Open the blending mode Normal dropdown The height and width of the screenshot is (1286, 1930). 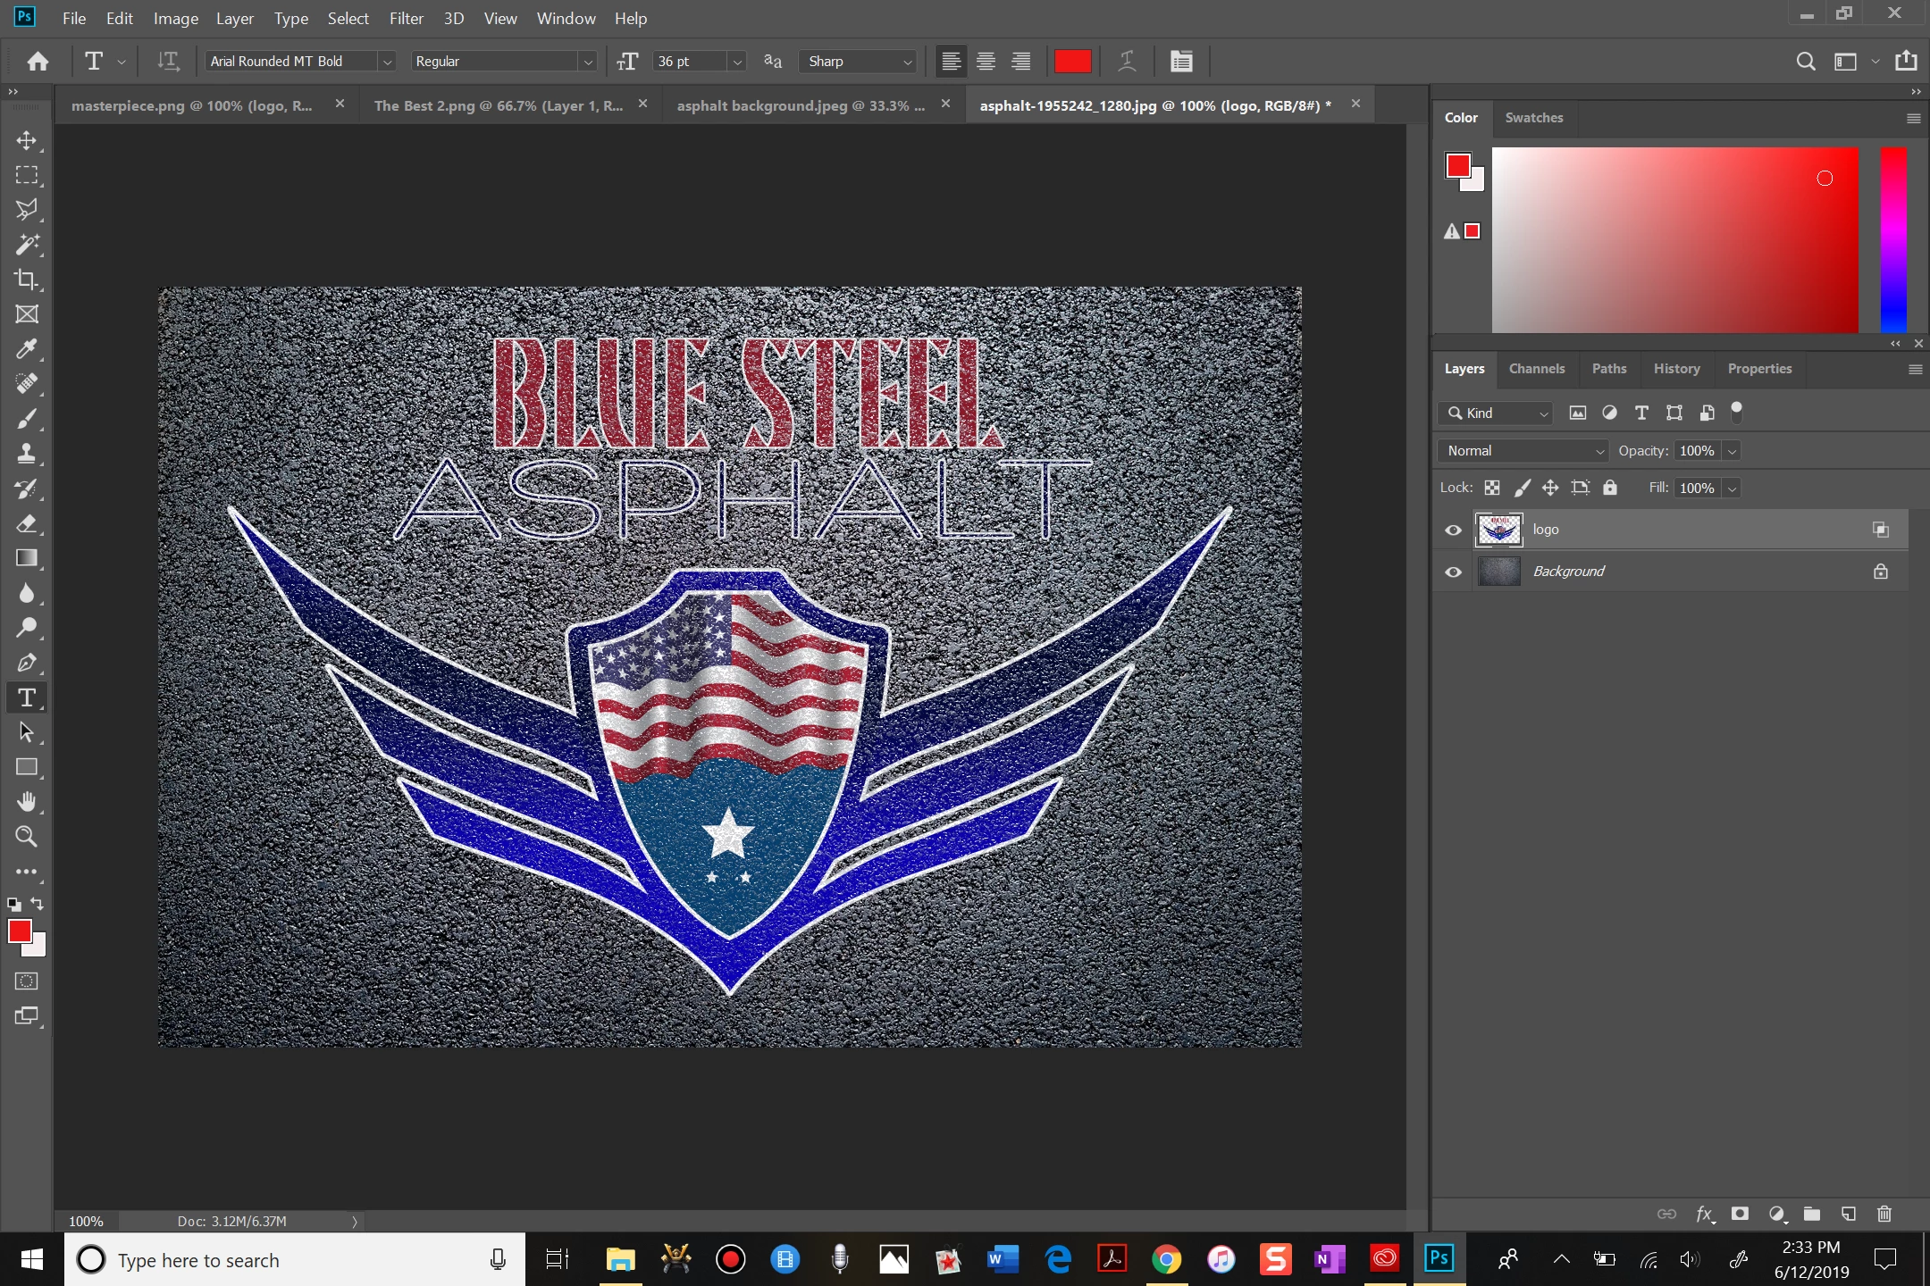[1522, 451]
